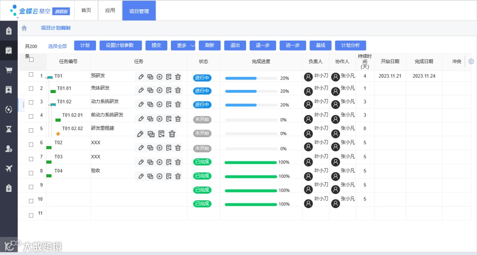Open the airplane sidebar icon
The image size is (477, 255).
pyautogui.click(x=9, y=169)
